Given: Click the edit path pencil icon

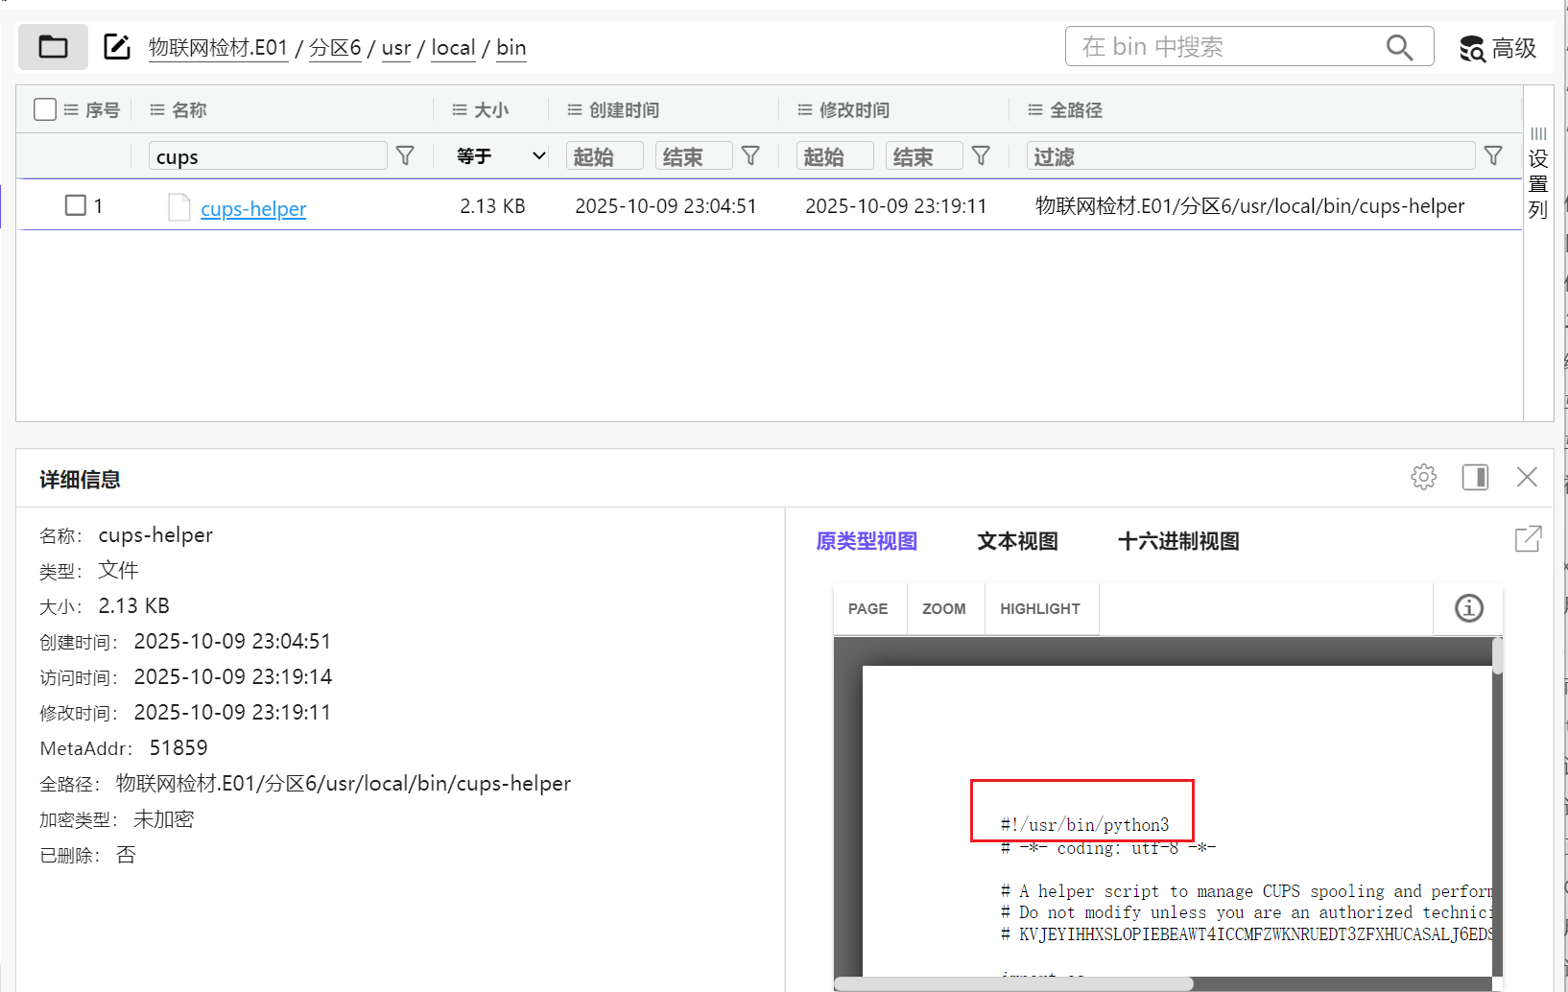Looking at the screenshot, I should click(117, 47).
